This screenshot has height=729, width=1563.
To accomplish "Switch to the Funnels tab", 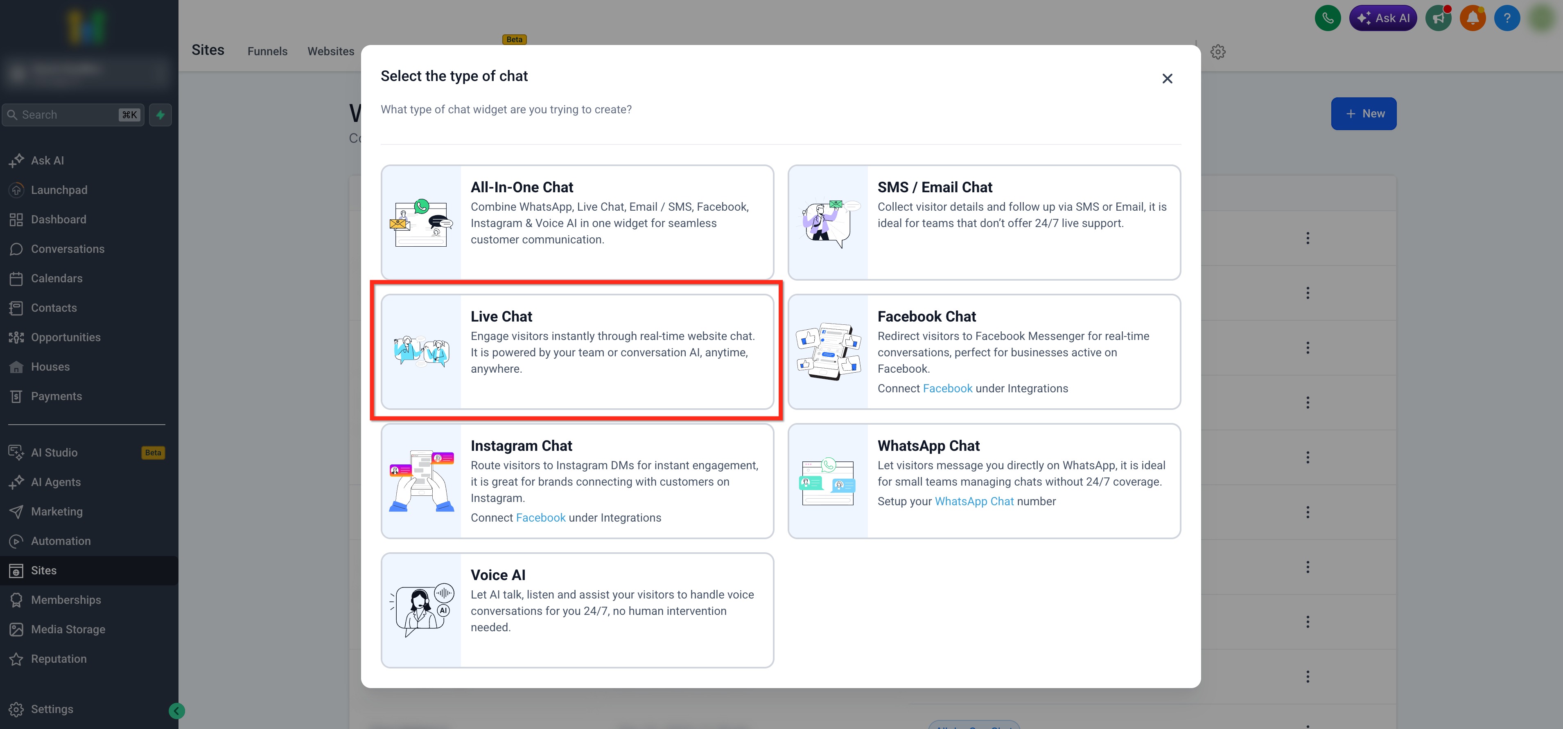I will pos(267,52).
